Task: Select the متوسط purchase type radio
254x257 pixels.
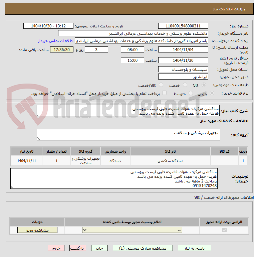Action: point(191,93)
